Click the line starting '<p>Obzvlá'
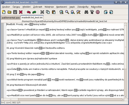The image size is (129, 105). (x=65, y=90)
